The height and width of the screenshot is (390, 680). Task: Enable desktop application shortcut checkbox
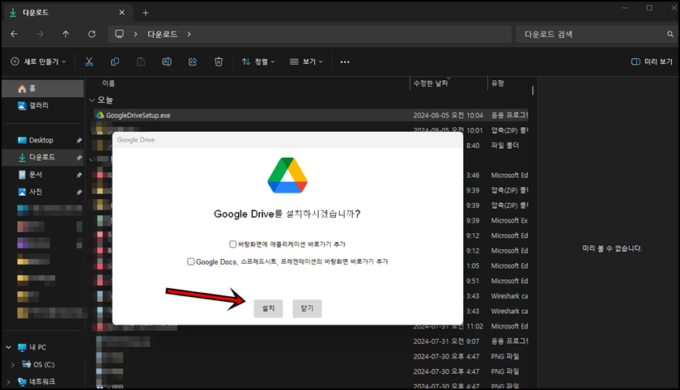point(233,244)
